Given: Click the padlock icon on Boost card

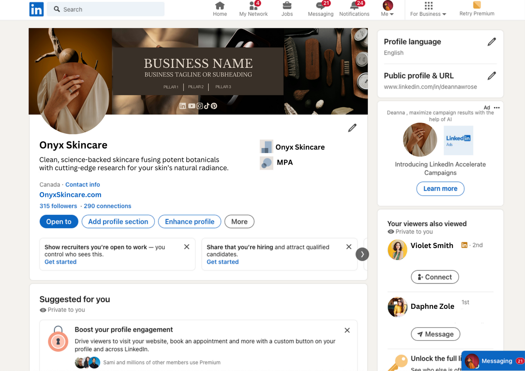Looking at the screenshot, I should (58, 339).
